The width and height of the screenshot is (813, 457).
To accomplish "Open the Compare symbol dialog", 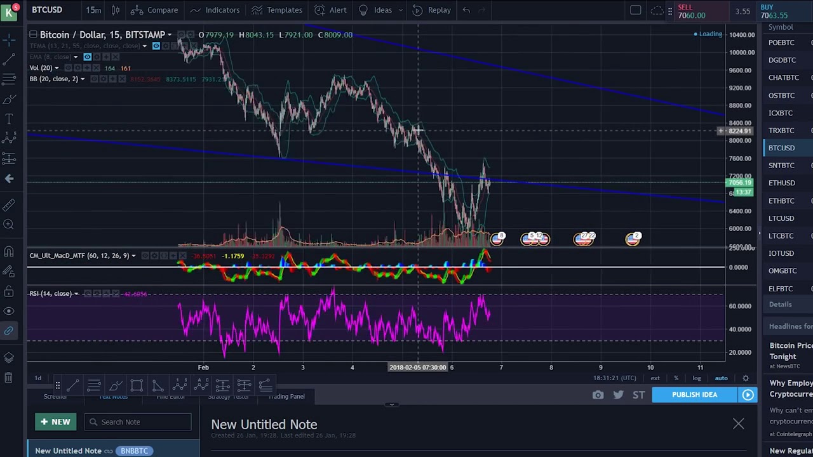I will click(155, 10).
